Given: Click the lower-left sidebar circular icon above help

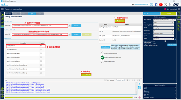Looking at the screenshot, I should coord(2,93).
